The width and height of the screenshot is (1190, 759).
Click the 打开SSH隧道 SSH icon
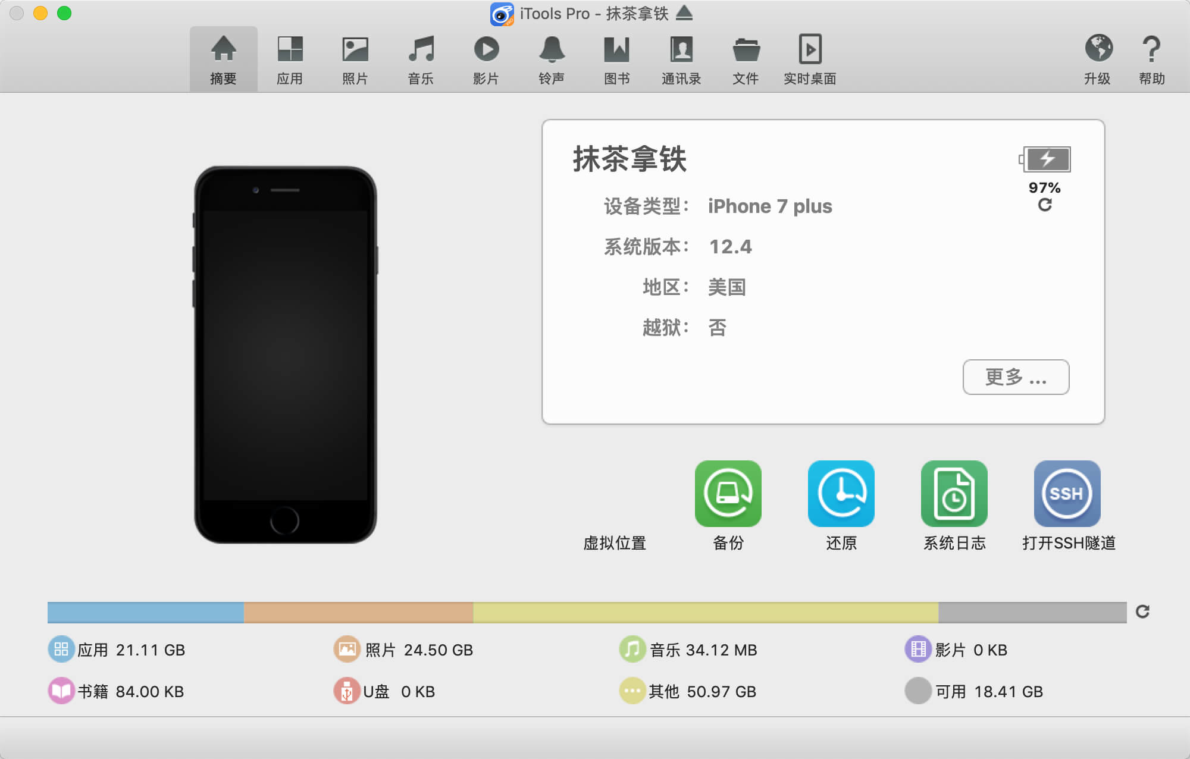1067,493
